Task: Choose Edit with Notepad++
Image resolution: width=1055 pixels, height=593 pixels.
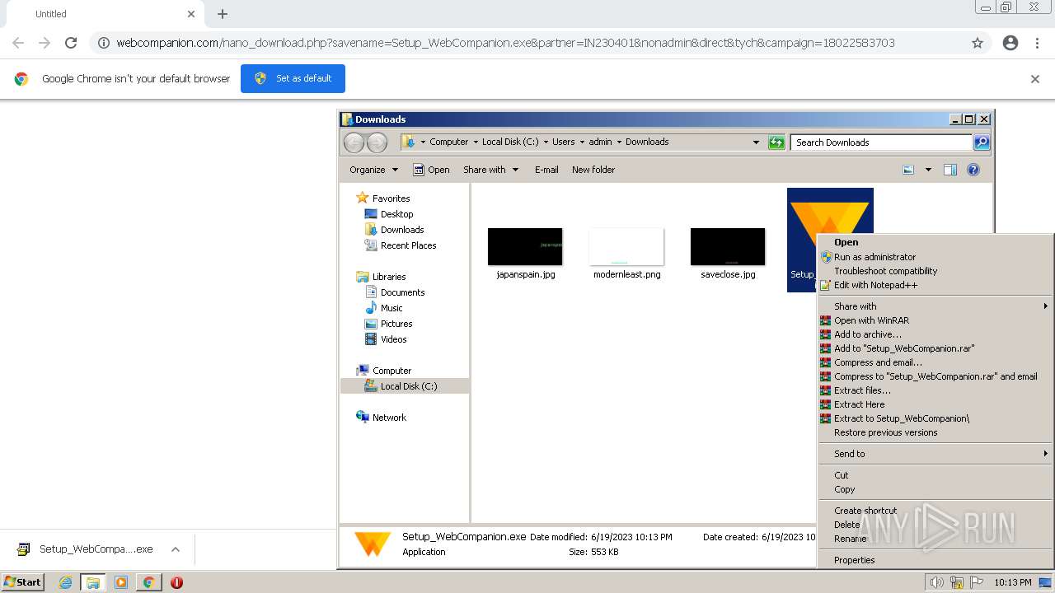Action: (x=935, y=285)
